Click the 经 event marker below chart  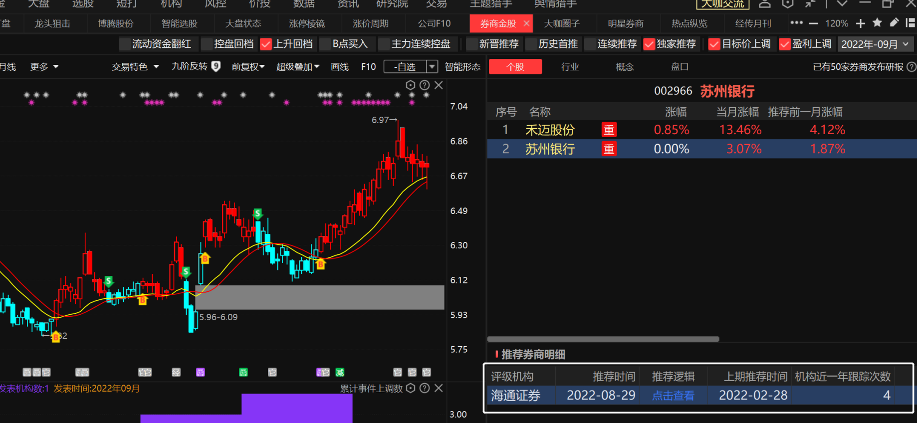tap(176, 372)
